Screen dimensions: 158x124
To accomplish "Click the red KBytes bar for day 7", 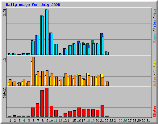I will pos(37,110).
